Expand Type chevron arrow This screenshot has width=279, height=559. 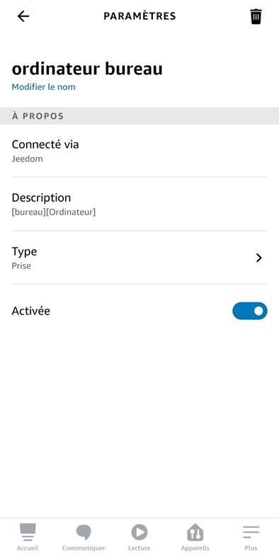[x=259, y=258]
